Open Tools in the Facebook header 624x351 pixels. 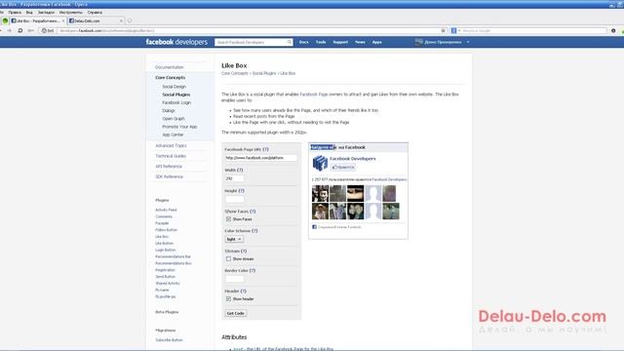321,42
